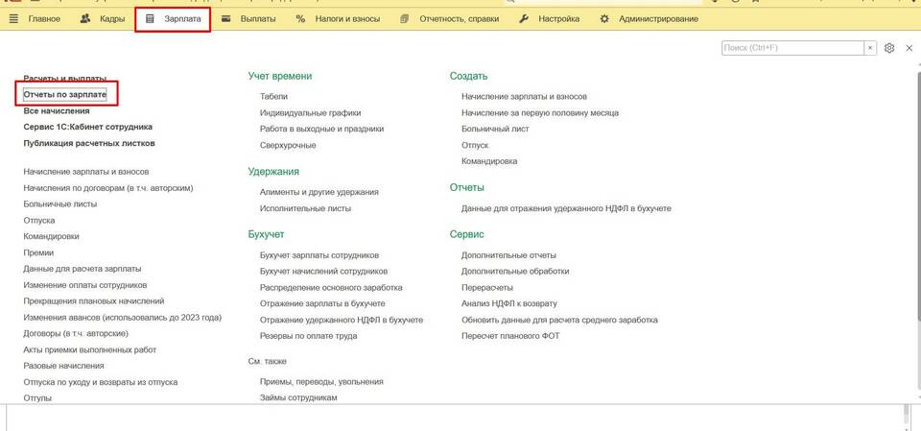The width and height of the screenshot is (921, 431).
Task: Open menu settings gear next to search
Action: coord(889,48)
